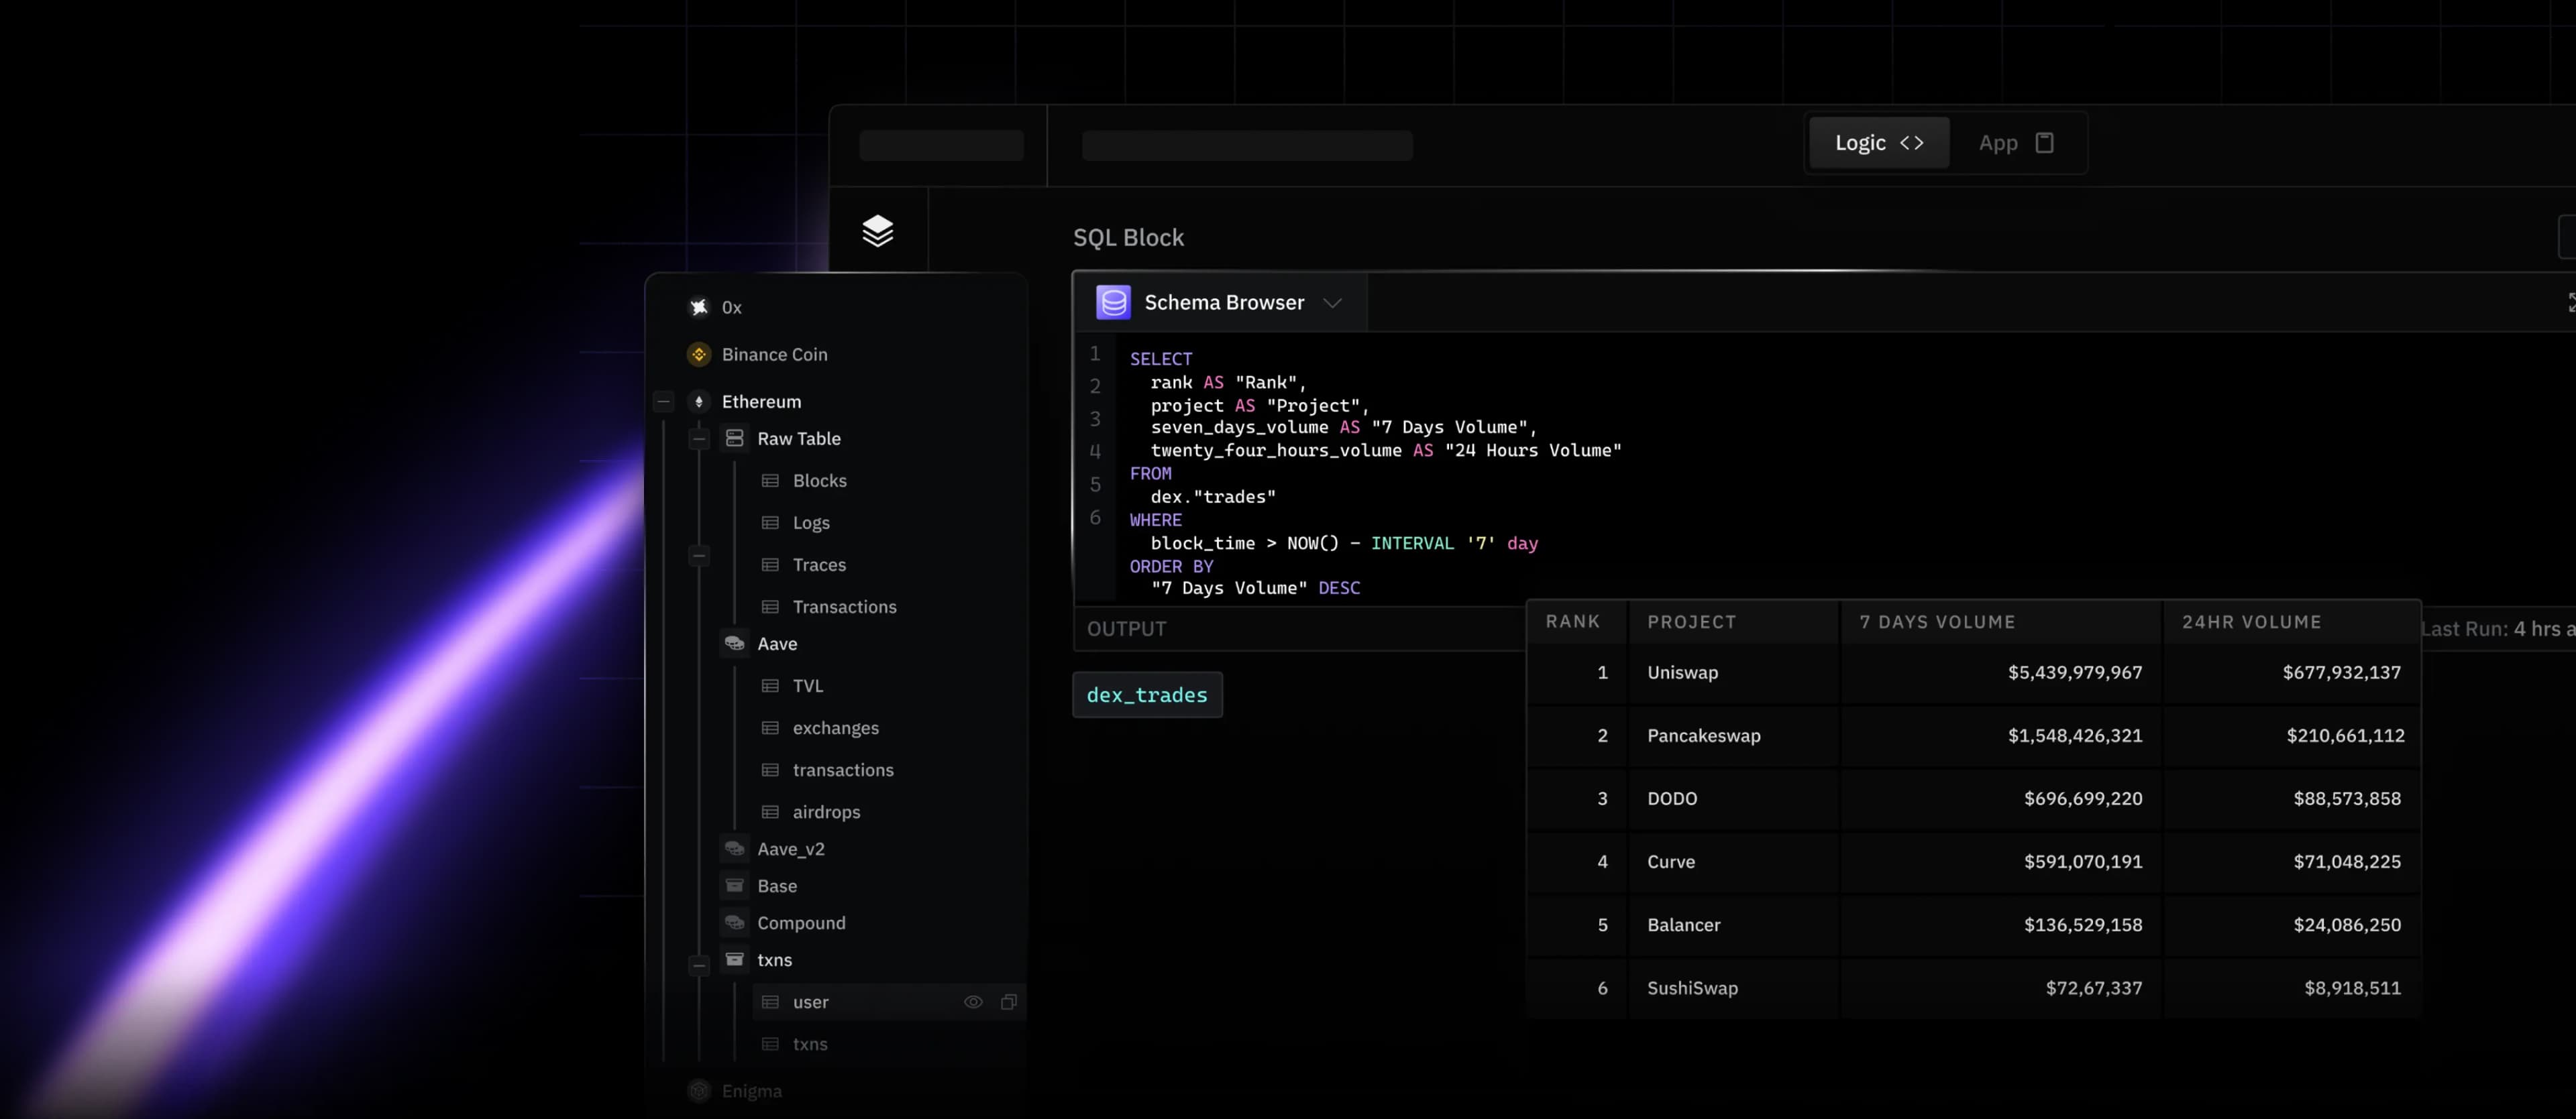
Task: Select the Blocks table row
Action: pos(819,481)
